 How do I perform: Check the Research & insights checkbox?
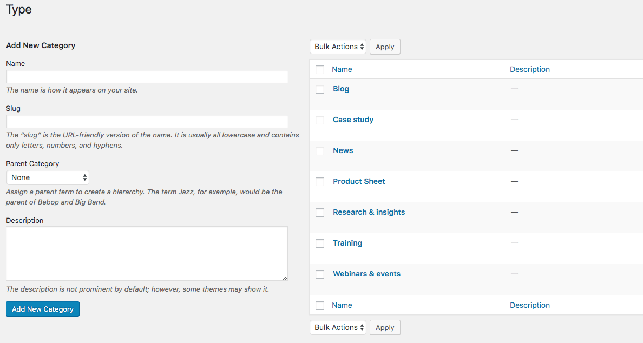point(320,213)
